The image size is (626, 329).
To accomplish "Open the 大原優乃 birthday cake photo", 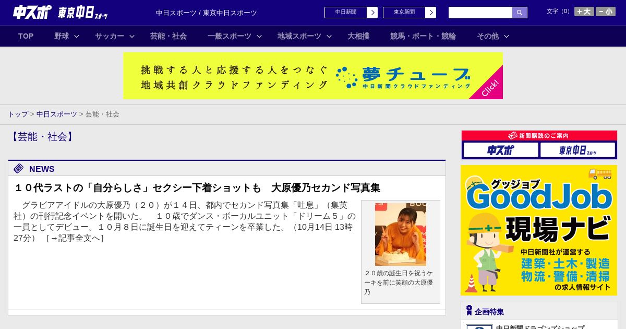I will [x=401, y=234].
